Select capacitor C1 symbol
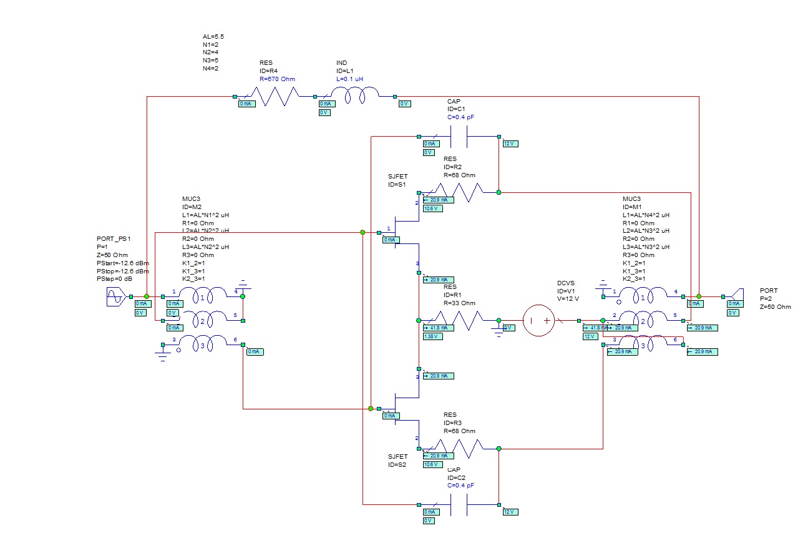This screenshot has width=803, height=538. 459,136
